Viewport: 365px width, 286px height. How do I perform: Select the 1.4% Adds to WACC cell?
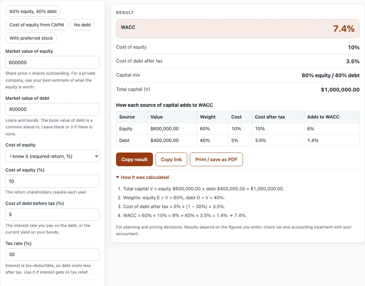(332, 140)
